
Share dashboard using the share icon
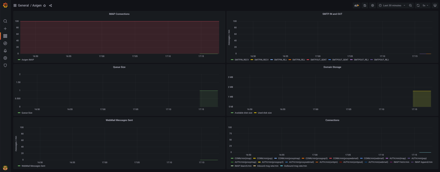51,5
